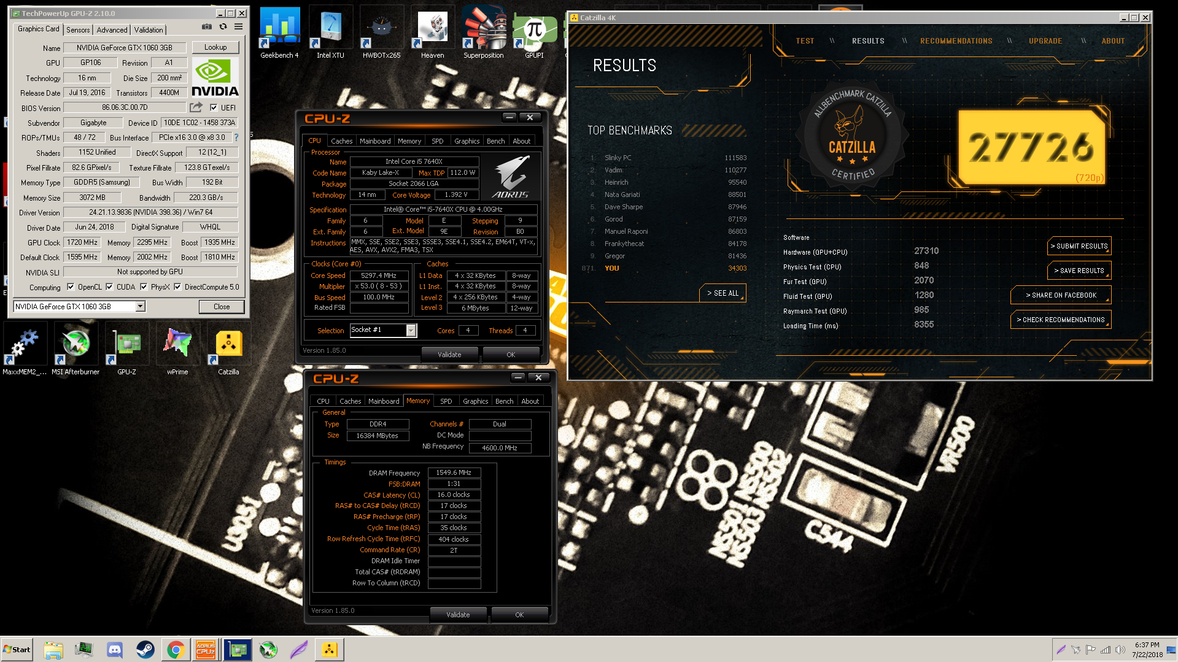Open the MaxxMEM2 desktop shortcut

pyautogui.click(x=25, y=348)
